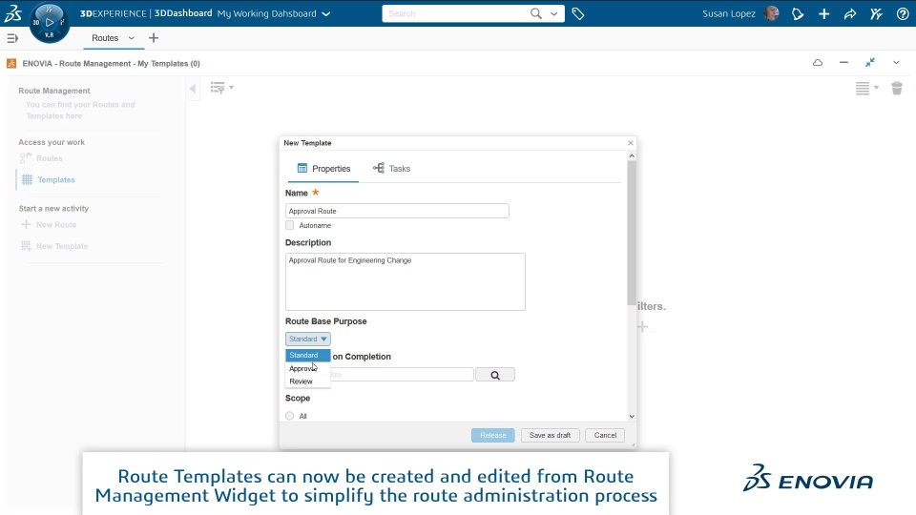Open the Route Base Purpose dropdown
916x515 pixels.
[308, 339]
